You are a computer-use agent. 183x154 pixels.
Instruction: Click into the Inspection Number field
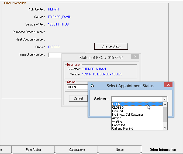point(55,55)
